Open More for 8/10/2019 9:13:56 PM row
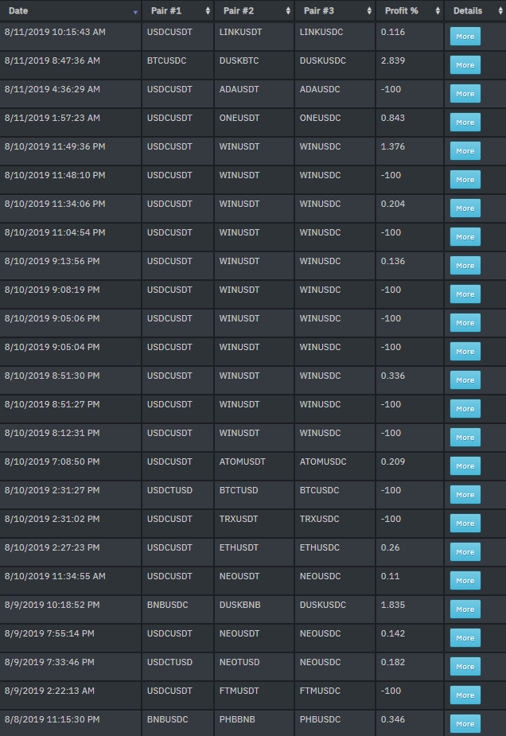This screenshot has height=736, width=506. coord(465,266)
